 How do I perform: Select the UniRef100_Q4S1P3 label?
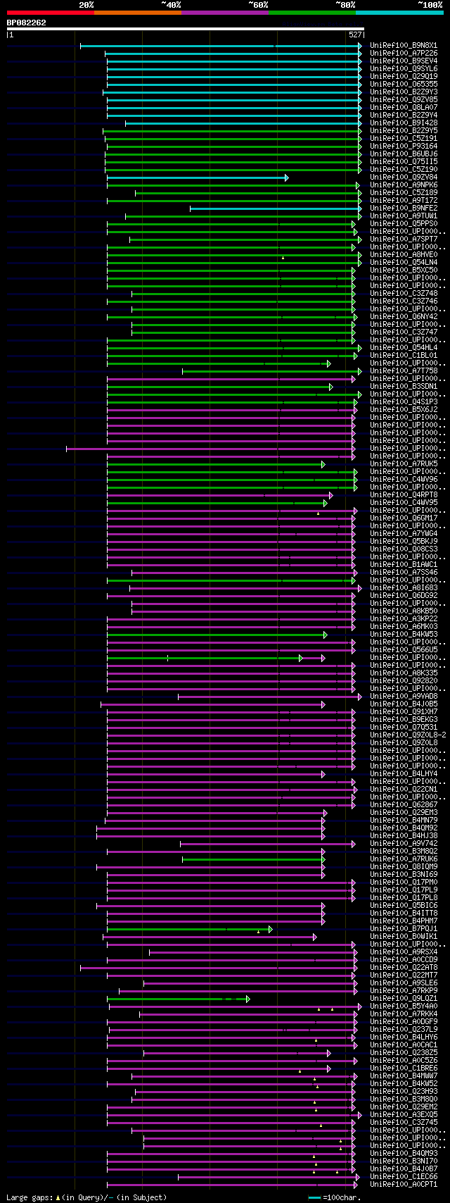click(404, 402)
